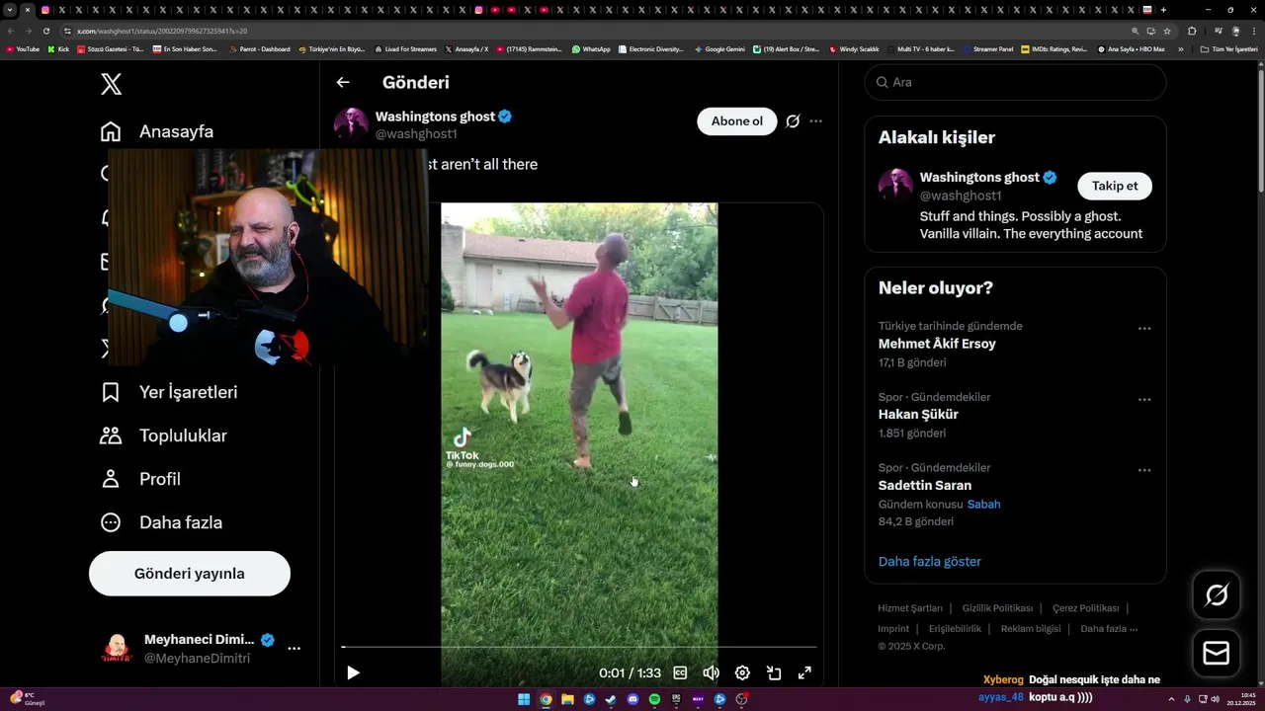Open the Mehmet Âkif Ersoy trend
The width and height of the screenshot is (1265, 711).
(x=937, y=344)
